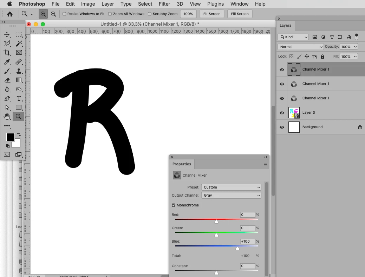
Task: Lock transparent pixels for layer
Action: 292,57
